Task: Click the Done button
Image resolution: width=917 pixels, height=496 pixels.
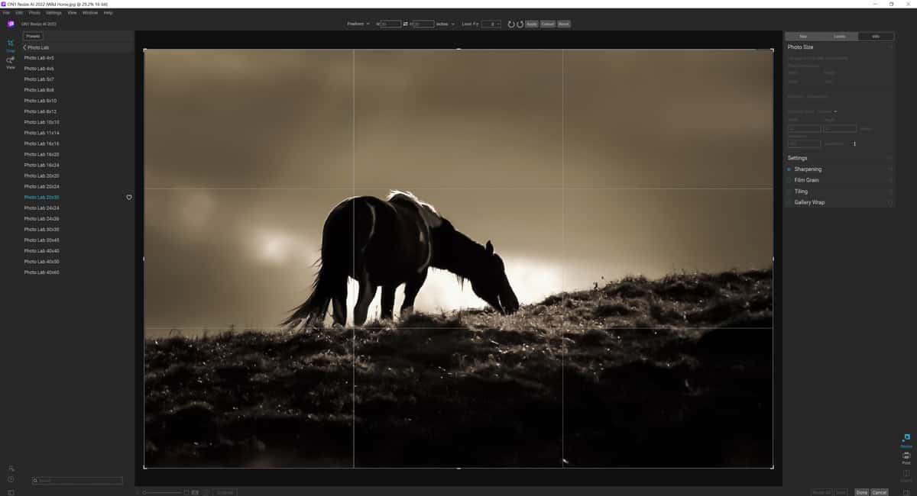Action: coord(861,492)
